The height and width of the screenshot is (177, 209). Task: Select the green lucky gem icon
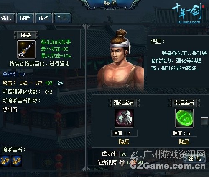184,118
